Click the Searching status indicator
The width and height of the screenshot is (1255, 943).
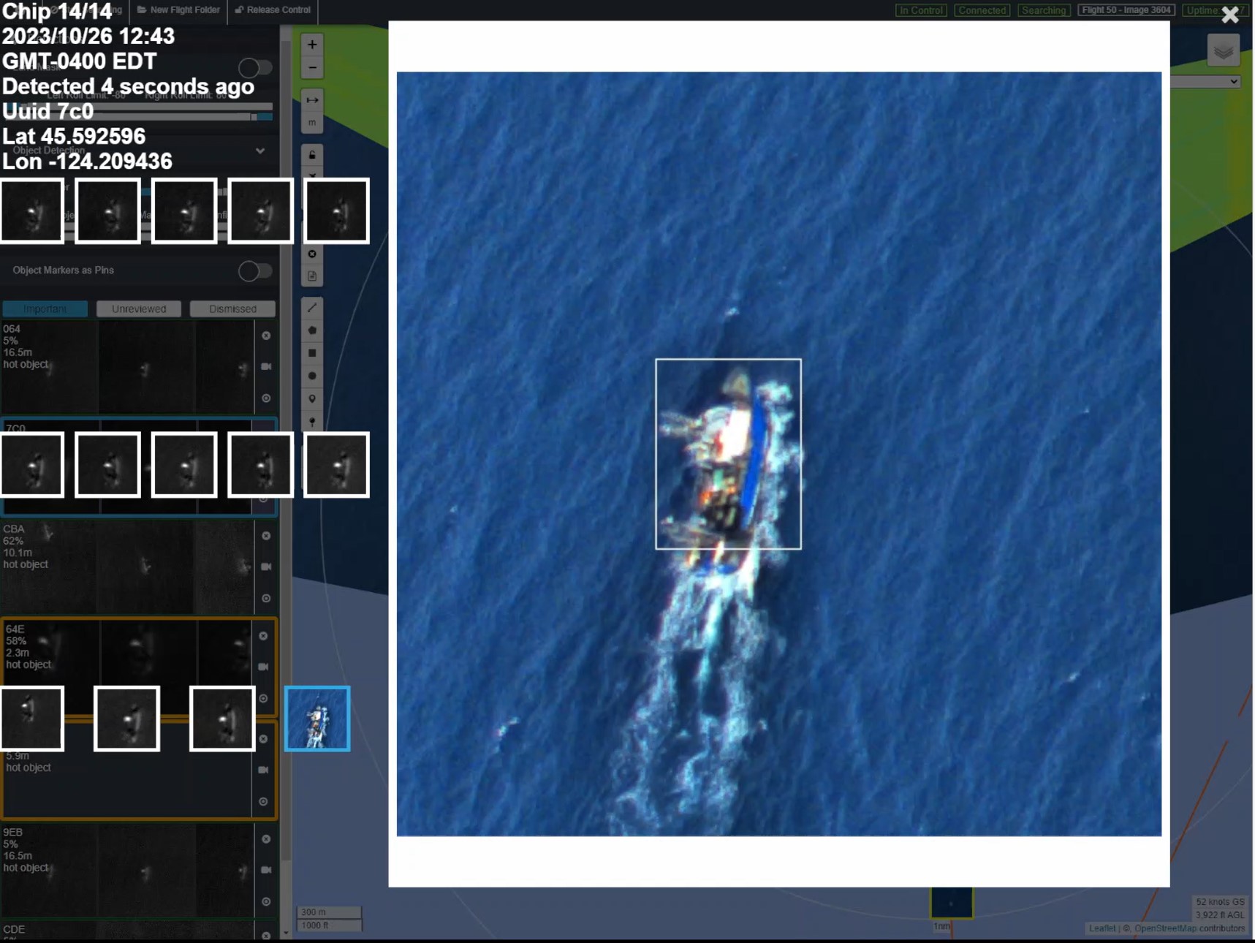(x=1044, y=10)
